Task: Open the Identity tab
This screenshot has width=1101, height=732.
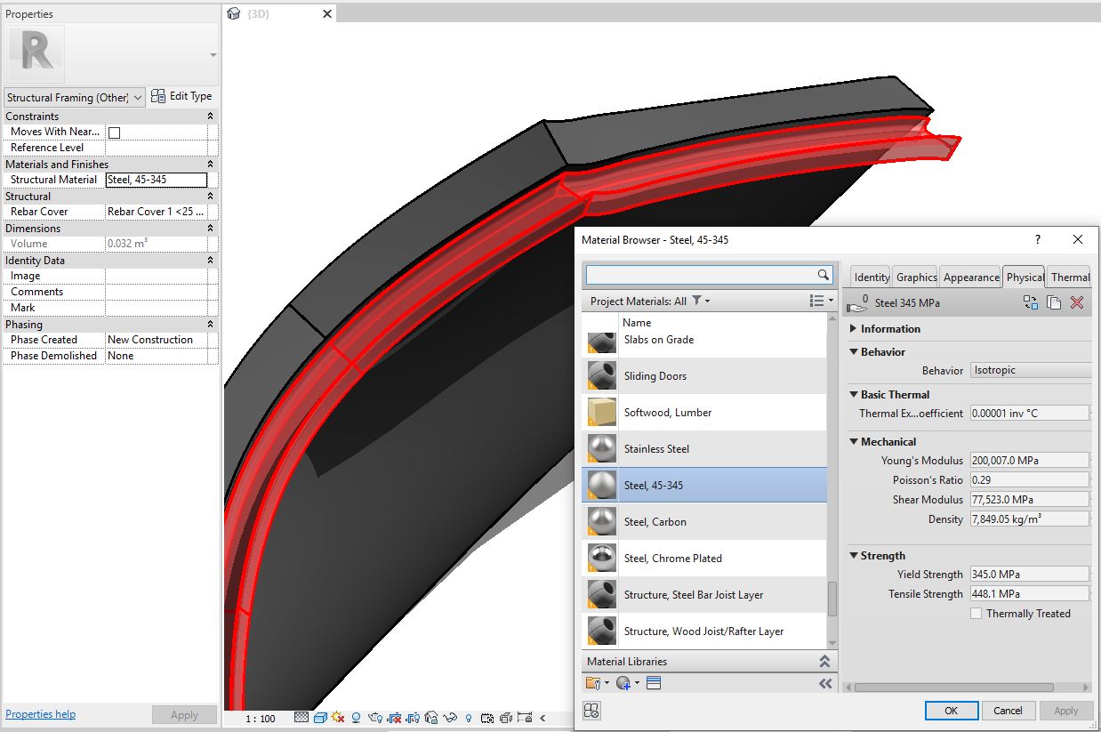Action: coord(870,277)
